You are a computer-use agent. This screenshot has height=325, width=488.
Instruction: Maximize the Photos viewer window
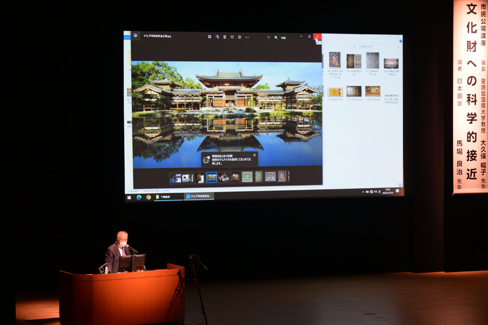click(x=310, y=37)
